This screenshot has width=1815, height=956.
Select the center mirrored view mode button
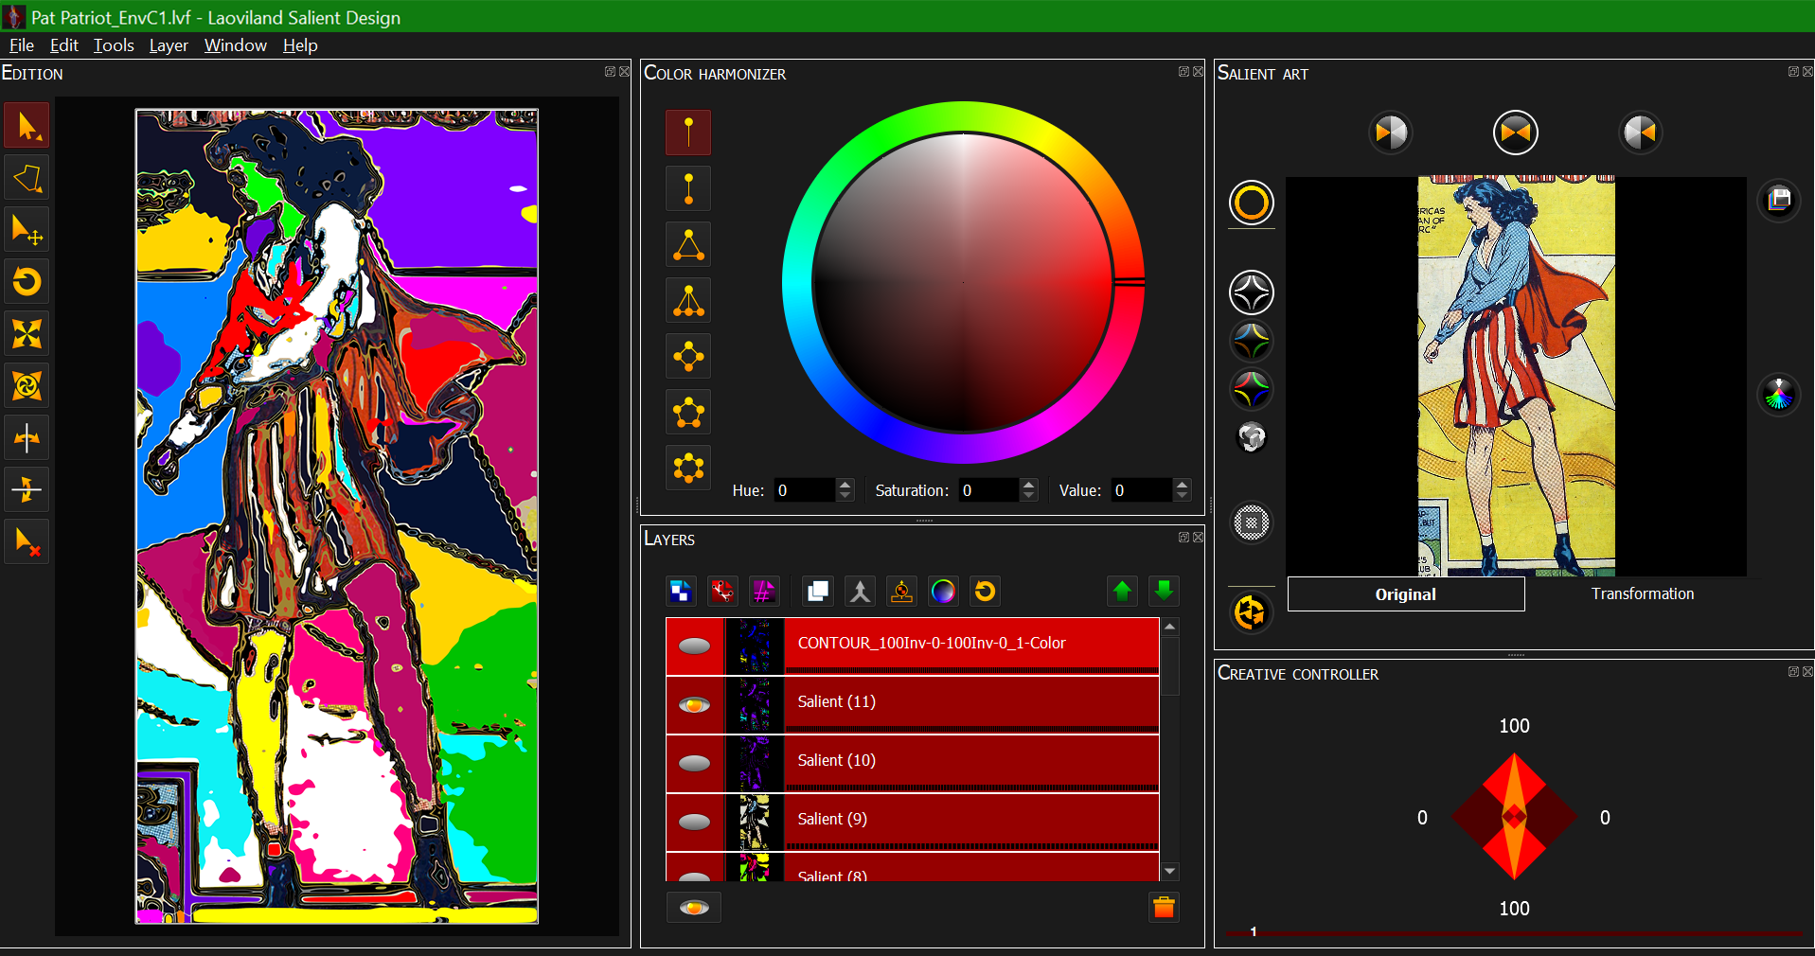click(x=1515, y=133)
